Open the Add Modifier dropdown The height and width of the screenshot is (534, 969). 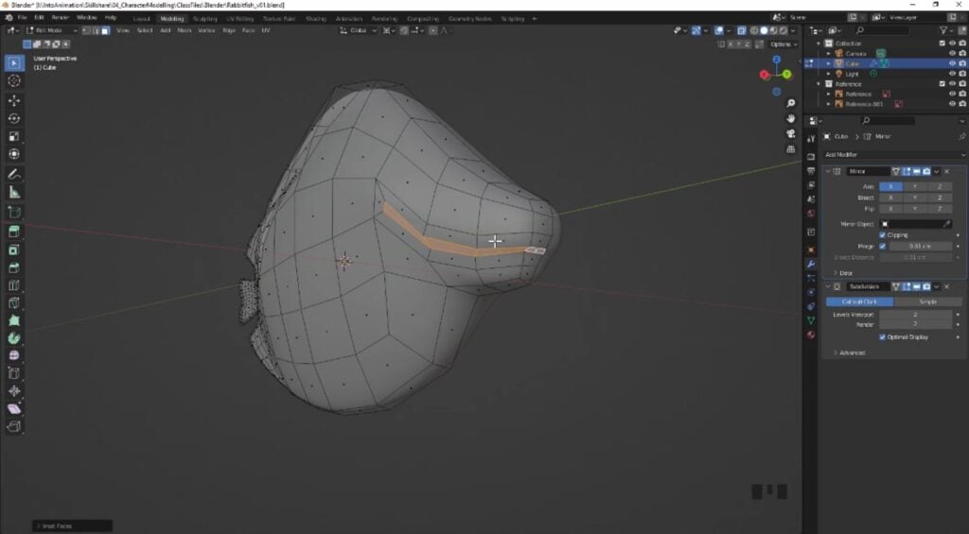pos(894,154)
